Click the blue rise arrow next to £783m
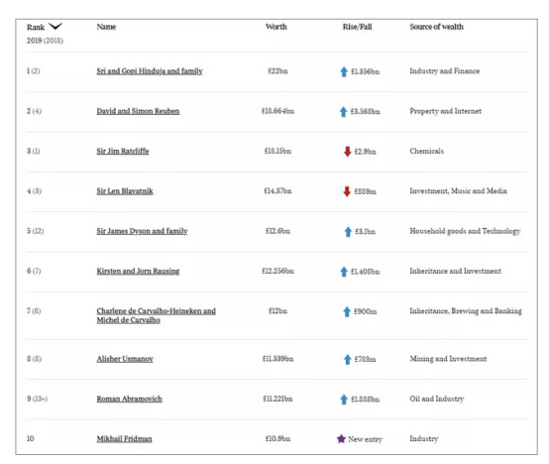Image resolution: width=549 pixels, height=464 pixels. pos(347,359)
